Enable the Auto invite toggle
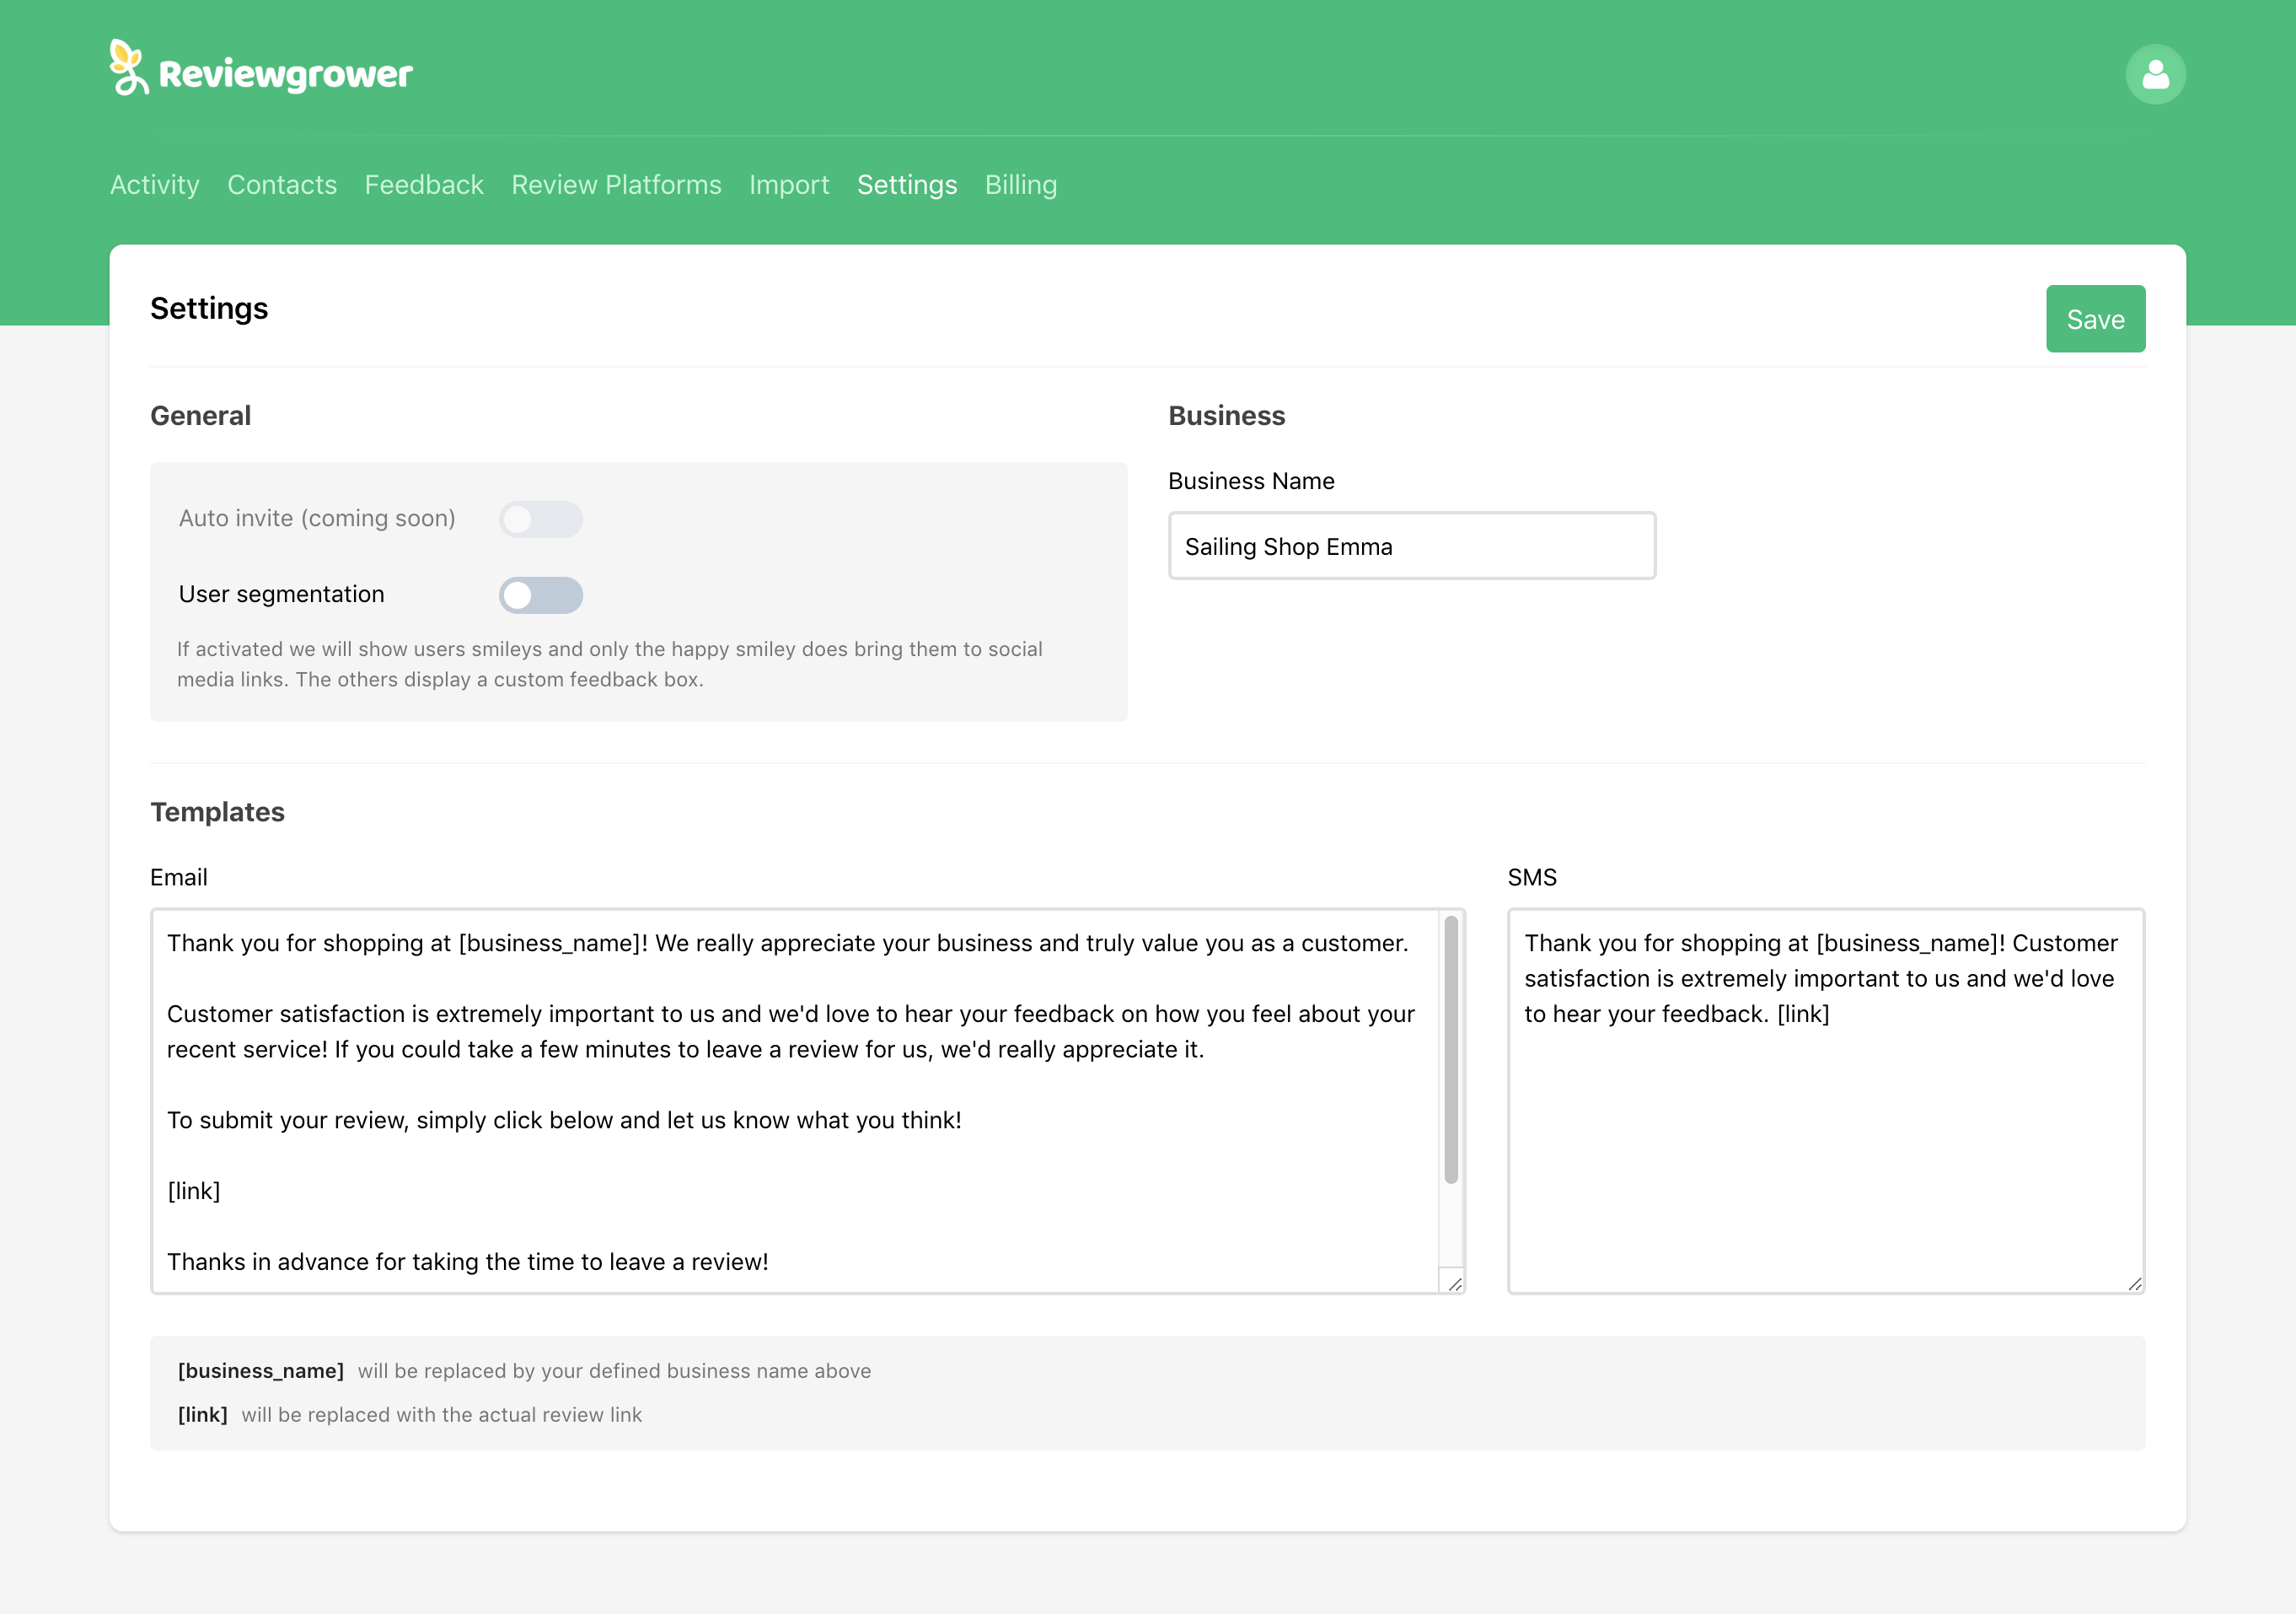The width and height of the screenshot is (2296, 1614). point(540,519)
